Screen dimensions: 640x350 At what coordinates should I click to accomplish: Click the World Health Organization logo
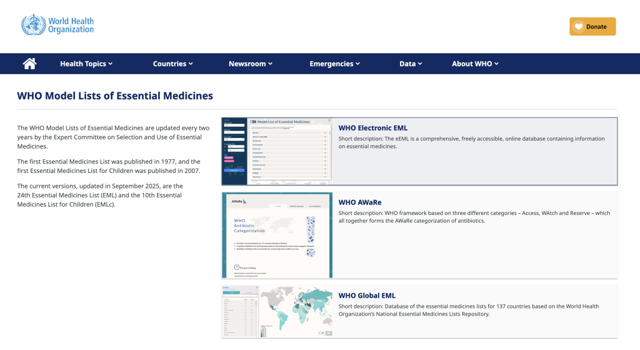coord(57,25)
